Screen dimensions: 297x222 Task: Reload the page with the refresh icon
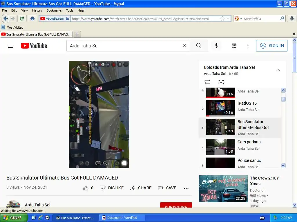click(x=22, y=18)
